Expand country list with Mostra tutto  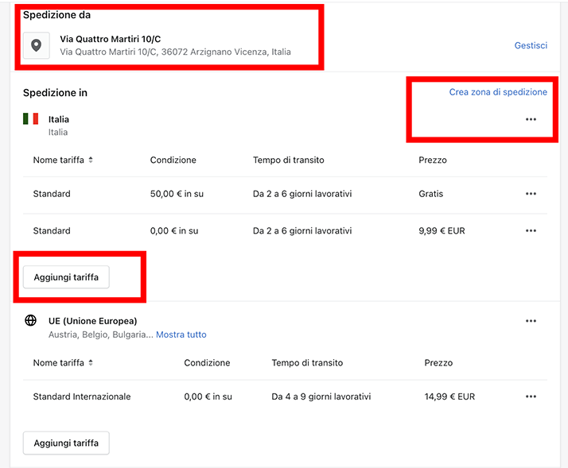181,335
